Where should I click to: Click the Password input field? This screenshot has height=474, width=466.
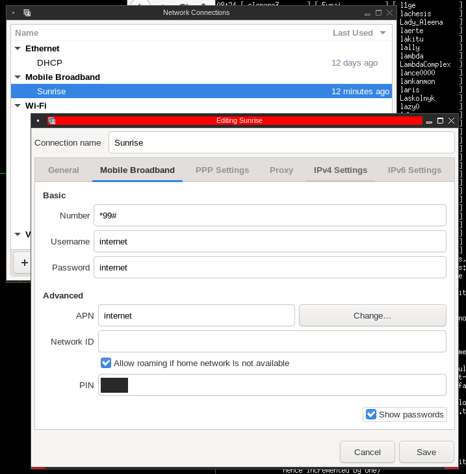click(270, 267)
